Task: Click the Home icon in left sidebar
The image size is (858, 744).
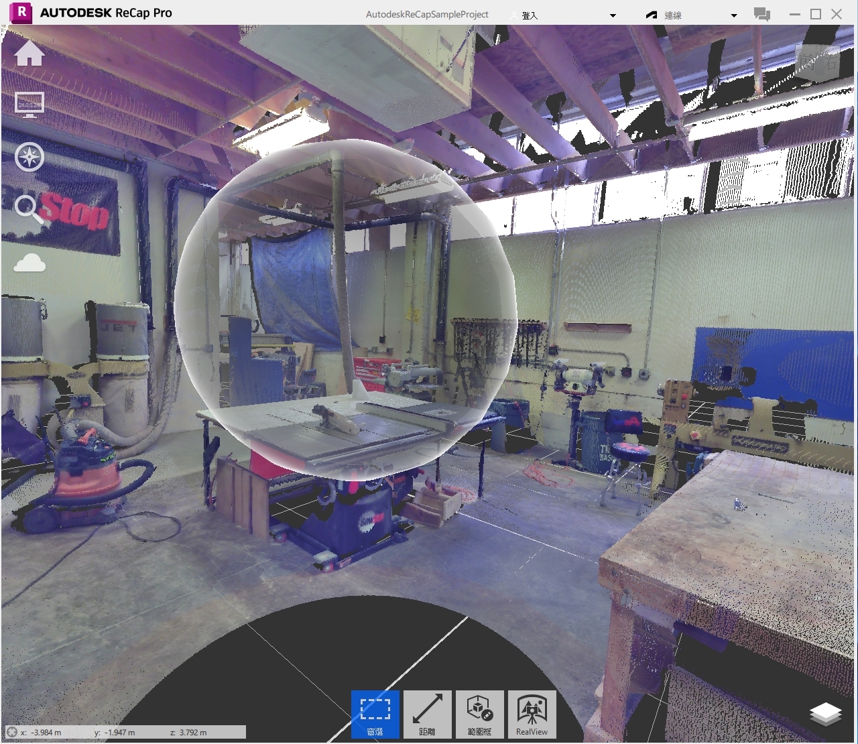Action: (29, 54)
